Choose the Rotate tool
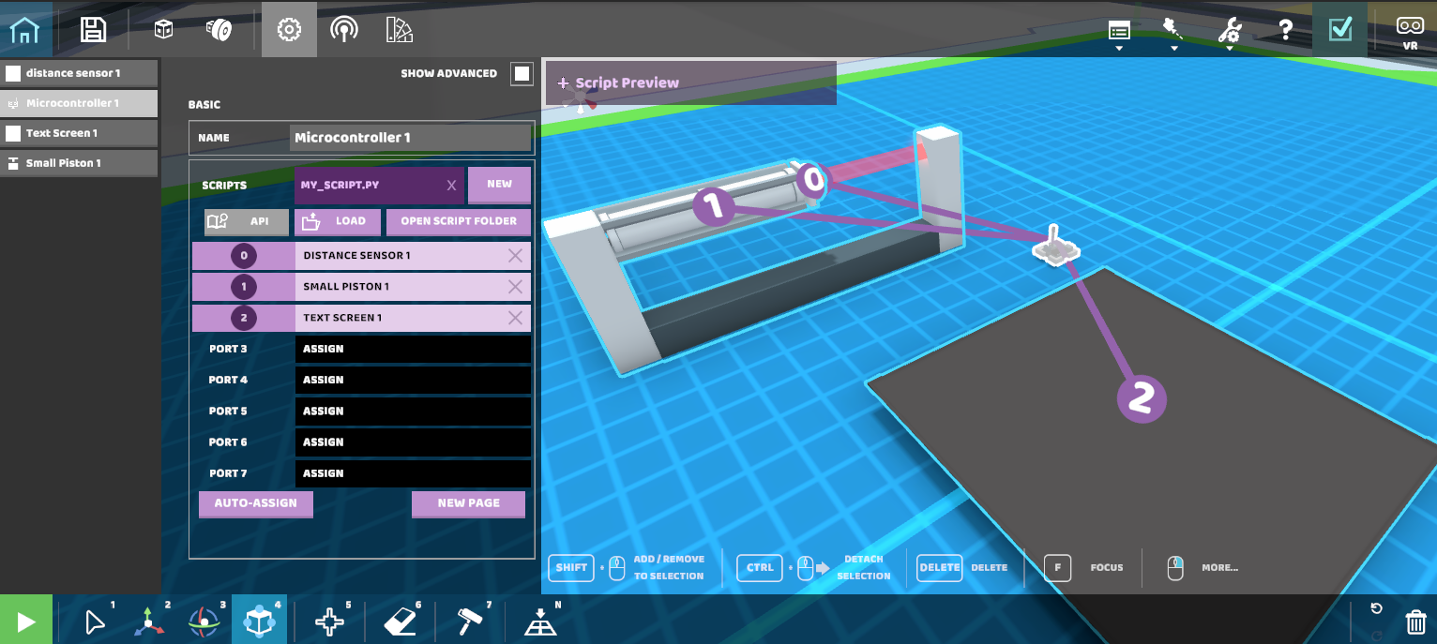 click(203, 622)
